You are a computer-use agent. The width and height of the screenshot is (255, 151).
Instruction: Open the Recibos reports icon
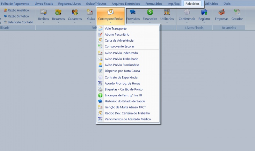[x=43, y=13]
